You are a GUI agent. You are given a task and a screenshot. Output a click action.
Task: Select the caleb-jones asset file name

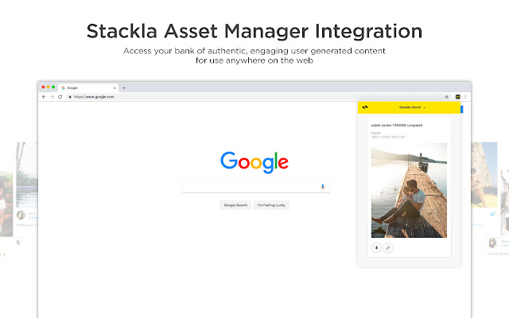(397, 126)
